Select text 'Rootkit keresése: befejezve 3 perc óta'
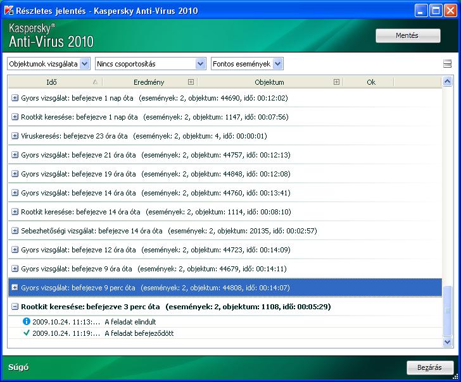 [91, 307]
